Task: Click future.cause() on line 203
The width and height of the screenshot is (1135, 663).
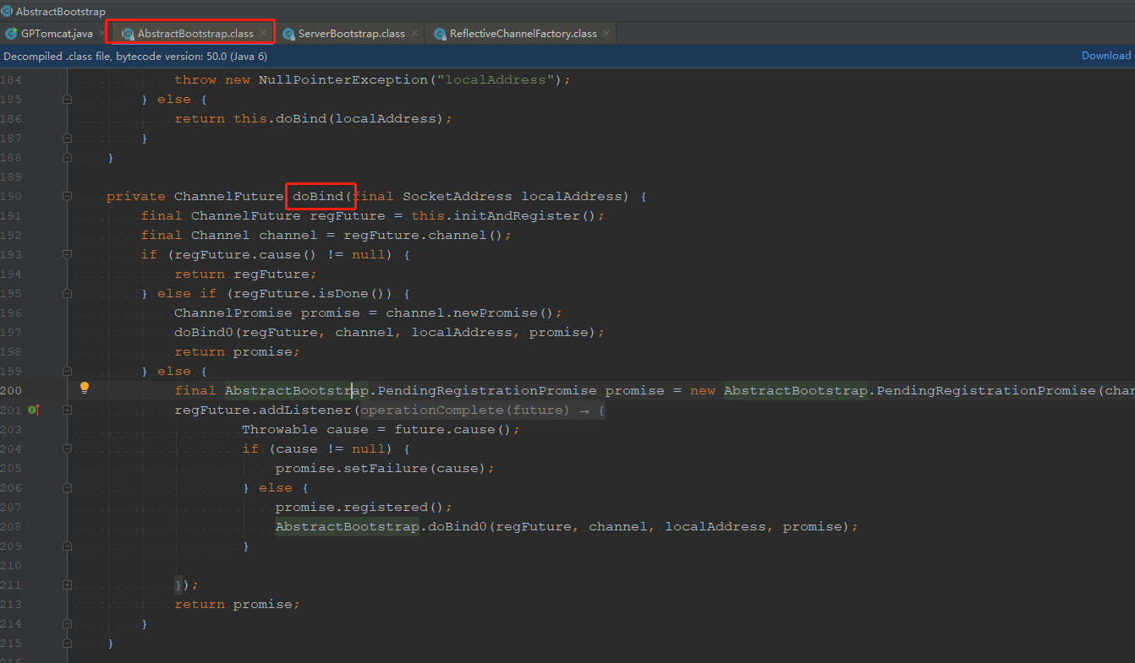Action: click(x=452, y=430)
